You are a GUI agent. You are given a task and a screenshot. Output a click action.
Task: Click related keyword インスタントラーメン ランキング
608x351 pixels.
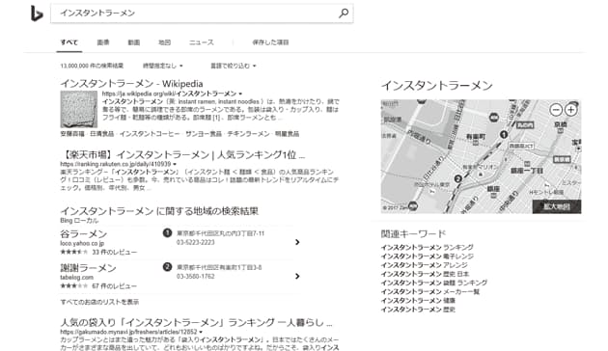[427, 247]
